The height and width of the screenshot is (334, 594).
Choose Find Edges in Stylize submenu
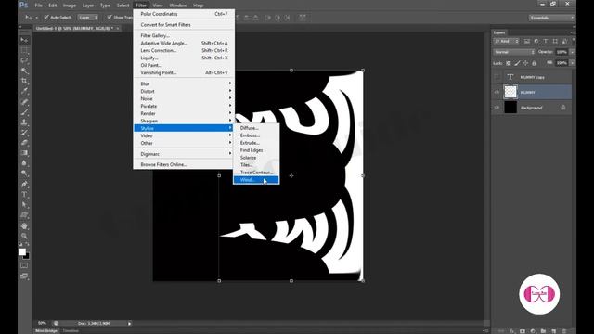[x=256, y=150]
